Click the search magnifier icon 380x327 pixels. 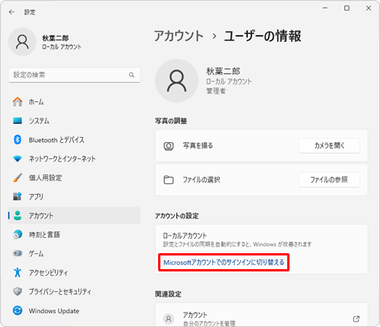click(131, 75)
